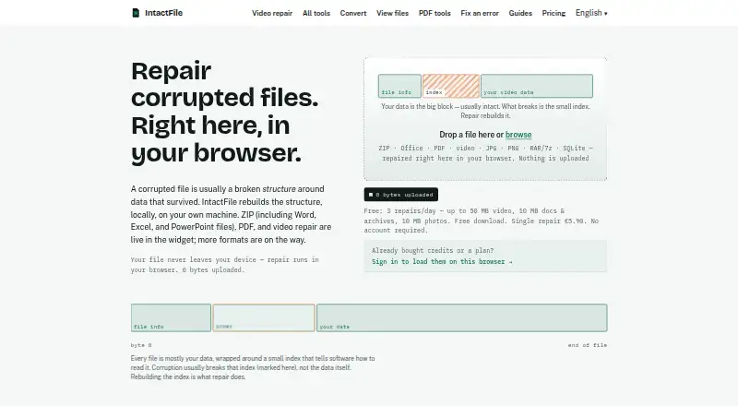The height and width of the screenshot is (406, 738).
Task: Open the Video repair menu item
Action: [x=272, y=13]
